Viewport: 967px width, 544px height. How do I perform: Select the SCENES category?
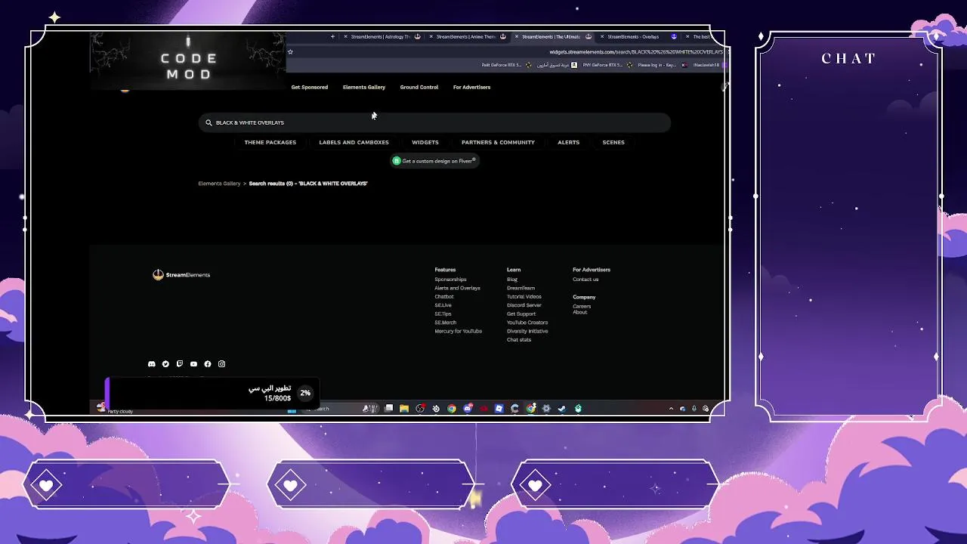click(613, 142)
